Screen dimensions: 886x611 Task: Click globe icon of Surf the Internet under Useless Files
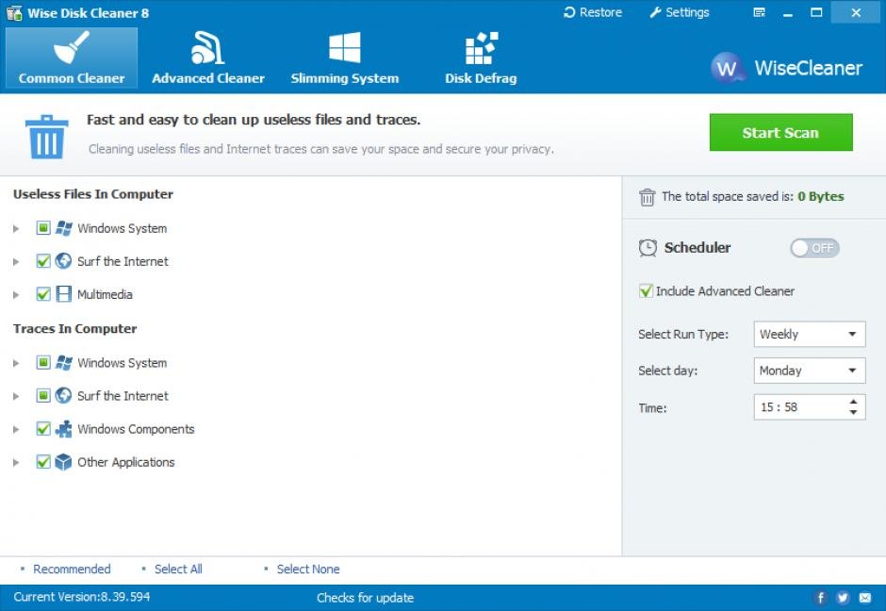63,261
